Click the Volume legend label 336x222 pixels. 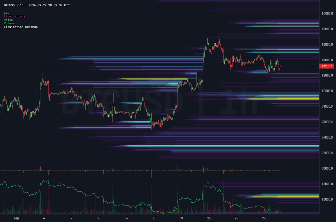pyautogui.click(x=9, y=23)
